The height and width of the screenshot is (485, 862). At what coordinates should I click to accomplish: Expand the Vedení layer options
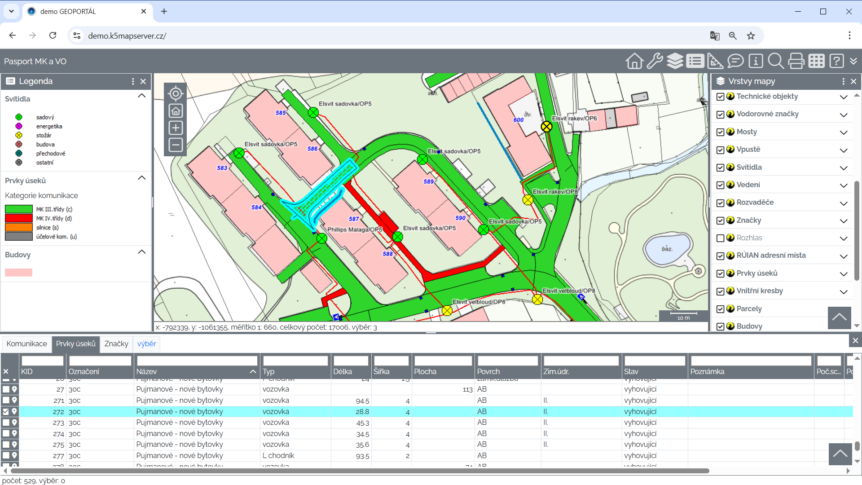[844, 185]
